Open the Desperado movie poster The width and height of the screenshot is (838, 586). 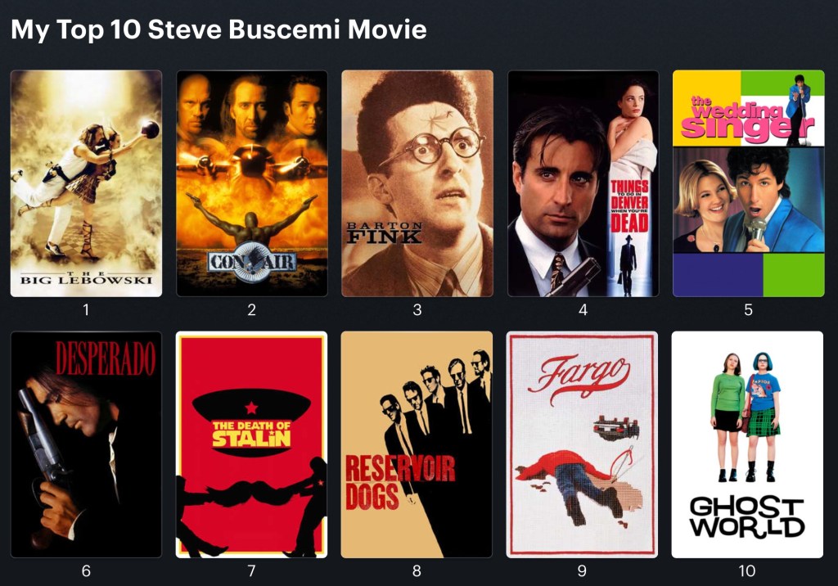86,445
